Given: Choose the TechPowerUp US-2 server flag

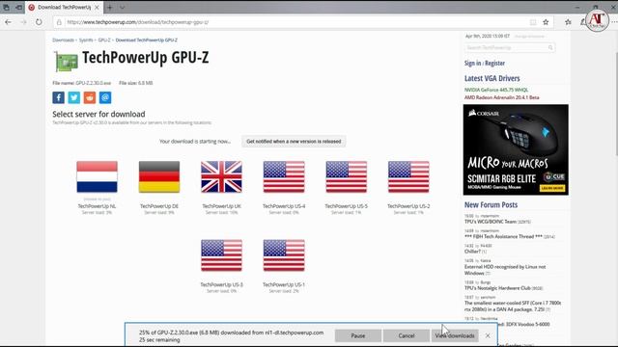Looking at the screenshot, I should (408, 177).
